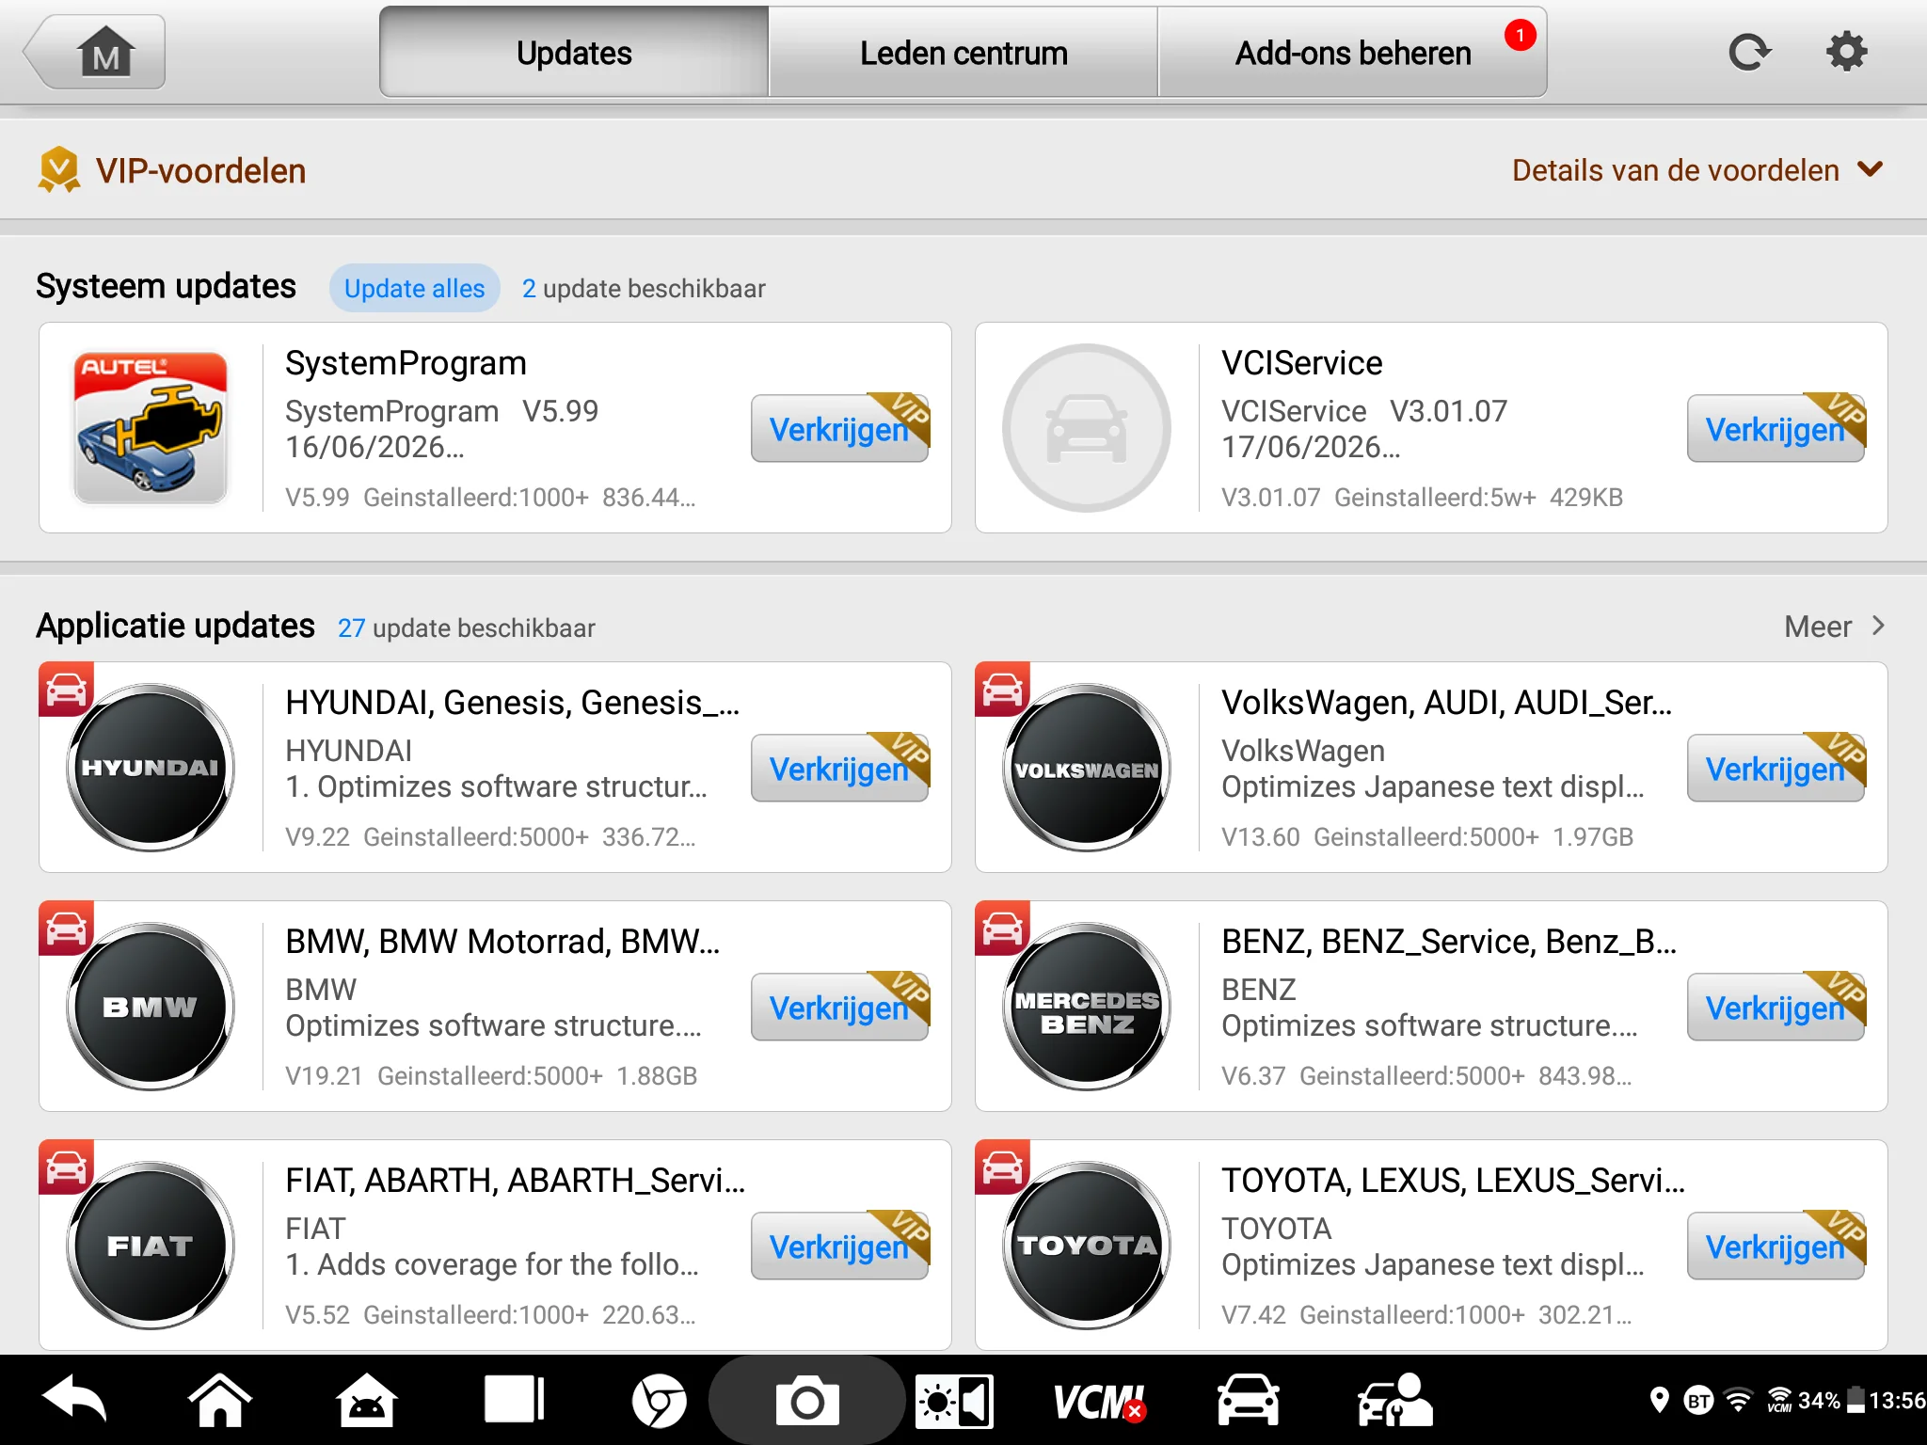Open the car service technician icon
The image size is (1927, 1445).
click(x=1394, y=1400)
